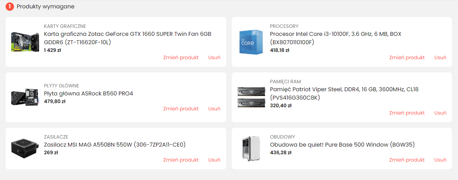Image resolution: width=458 pixels, height=180 pixels.
Task: Change product for be quiet! case
Action: pos(407,160)
